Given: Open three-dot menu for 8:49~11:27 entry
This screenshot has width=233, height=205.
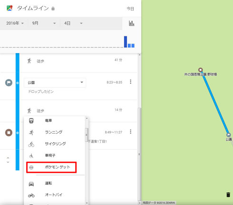Looking at the screenshot, I should point(131,132).
